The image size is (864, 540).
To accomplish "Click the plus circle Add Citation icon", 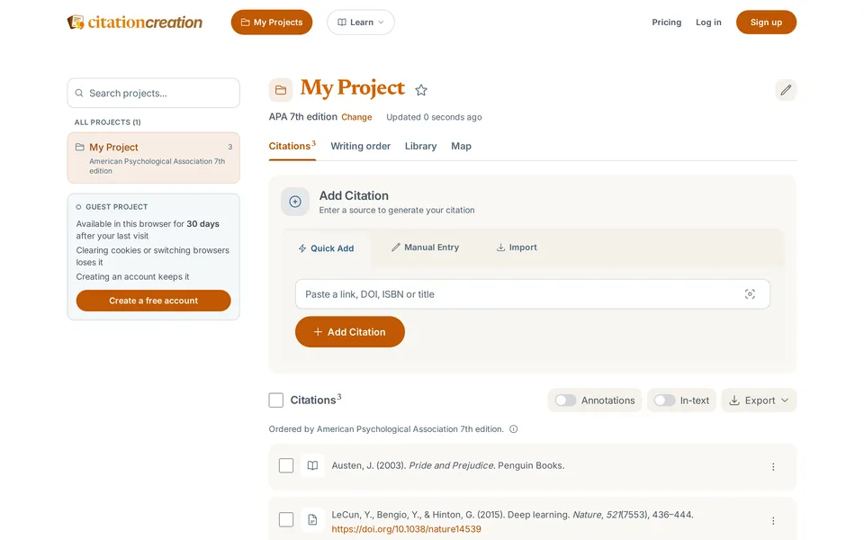I will click(x=295, y=202).
